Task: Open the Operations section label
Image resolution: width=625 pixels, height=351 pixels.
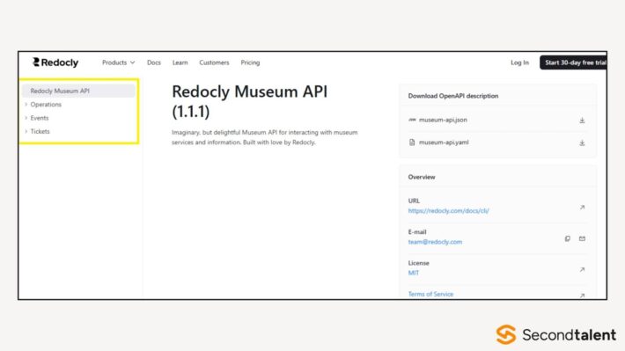Action: click(x=46, y=105)
